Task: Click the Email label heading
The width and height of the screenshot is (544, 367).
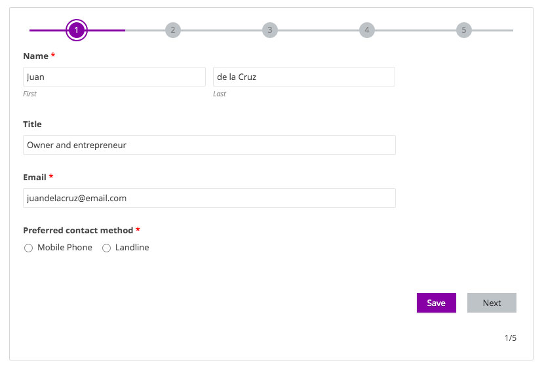Action: pos(35,177)
